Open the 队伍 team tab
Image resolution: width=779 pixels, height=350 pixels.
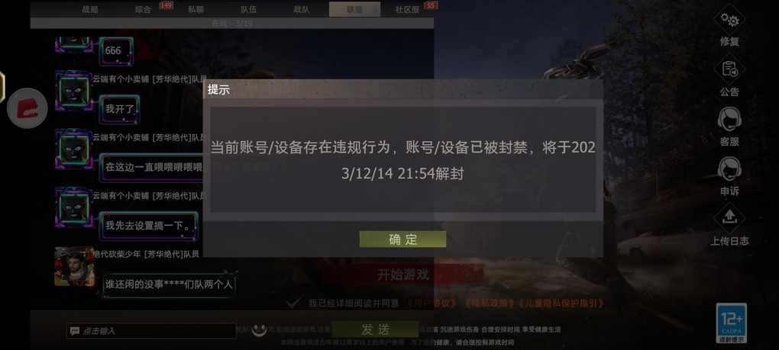click(x=249, y=9)
